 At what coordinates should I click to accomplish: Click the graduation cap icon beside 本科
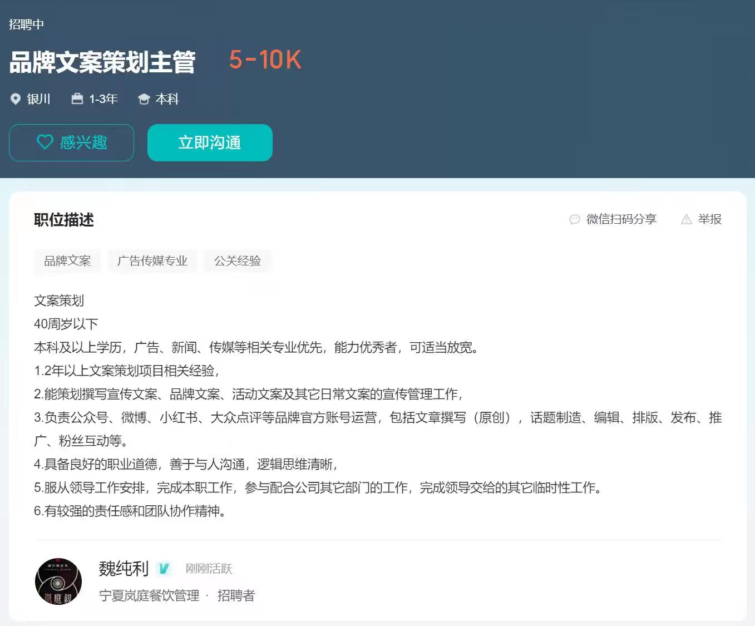tap(144, 99)
